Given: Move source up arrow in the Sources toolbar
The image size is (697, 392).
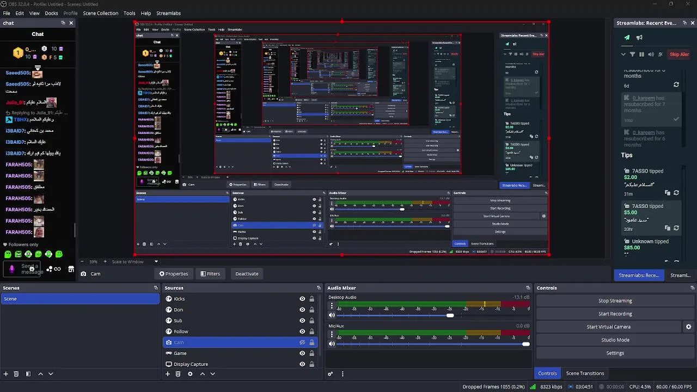Looking at the screenshot, I should [x=203, y=374].
